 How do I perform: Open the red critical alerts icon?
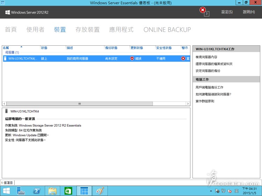(203, 10)
